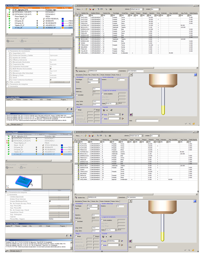
Task: Collapse the Parametros de movimiento group
Action: pos(9,51)
